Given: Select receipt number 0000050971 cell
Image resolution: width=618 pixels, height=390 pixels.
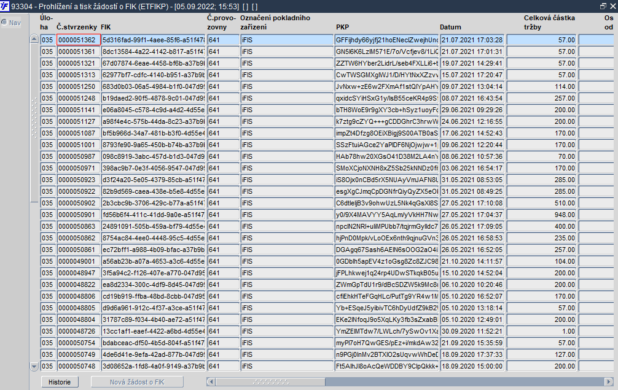Looking at the screenshot, I should (x=79, y=168).
